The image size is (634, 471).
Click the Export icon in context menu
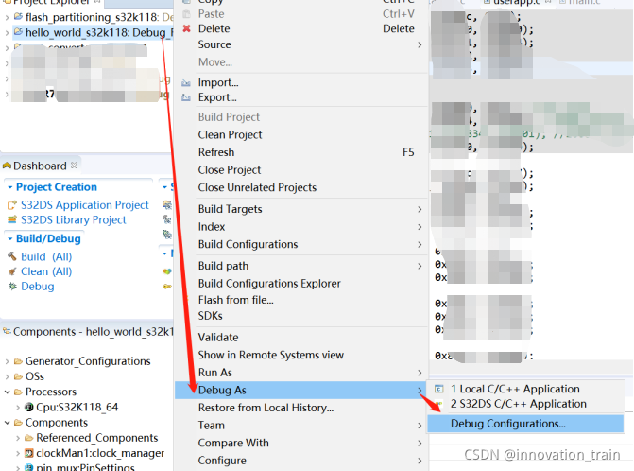click(186, 97)
